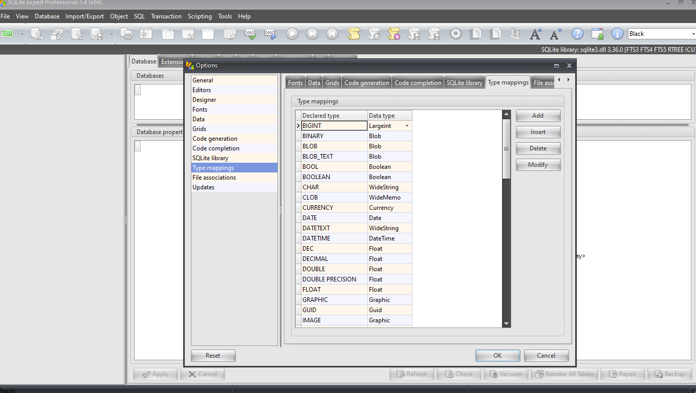Click the increase font size icon

click(x=536, y=34)
